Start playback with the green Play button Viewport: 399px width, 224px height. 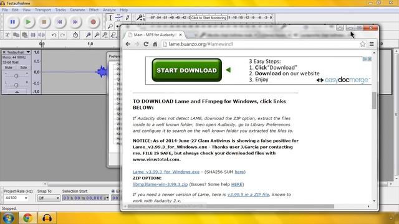point(28,22)
